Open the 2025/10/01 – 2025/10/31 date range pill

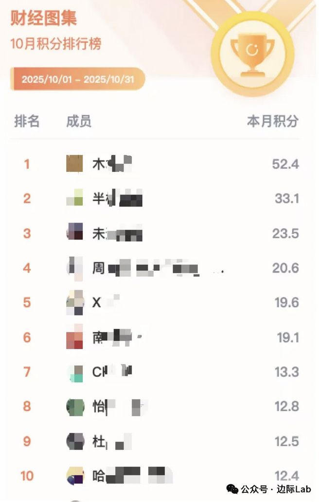tap(78, 79)
